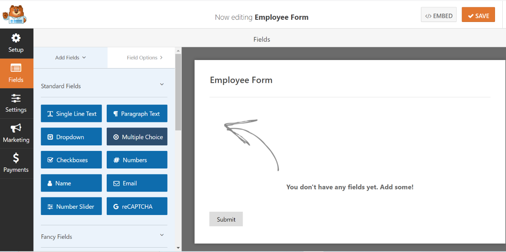Add a Paragraph Text field
The image size is (506, 252).
[x=137, y=114]
